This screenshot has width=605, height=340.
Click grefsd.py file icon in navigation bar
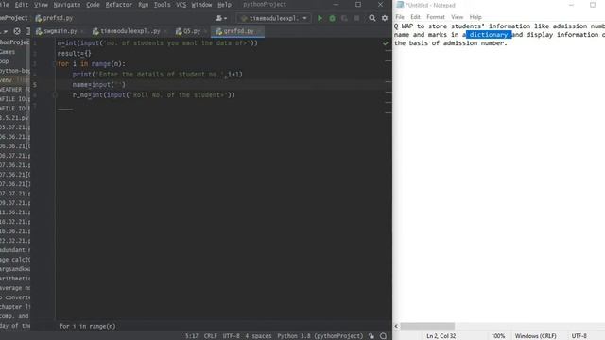click(x=38, y=18)
